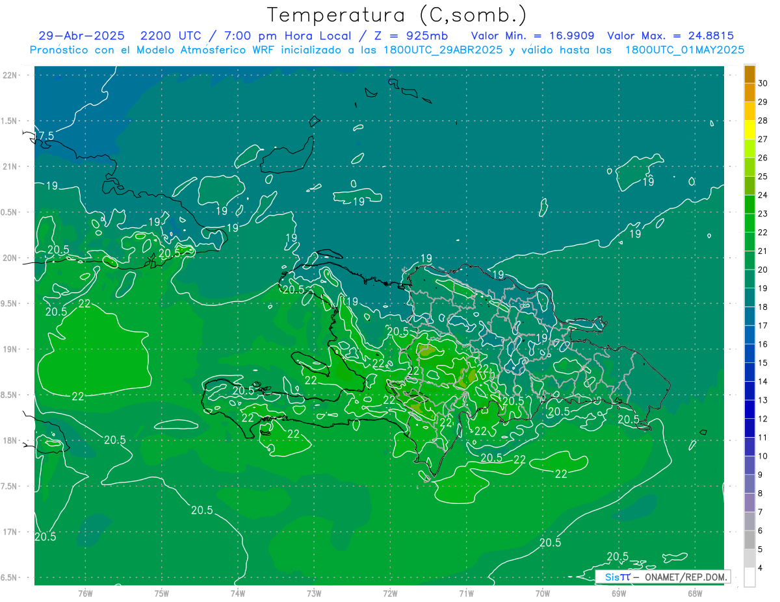Click the "73W" longitude axis label
The height and width of the screenshot is (602, 780).
click(314, 593)
